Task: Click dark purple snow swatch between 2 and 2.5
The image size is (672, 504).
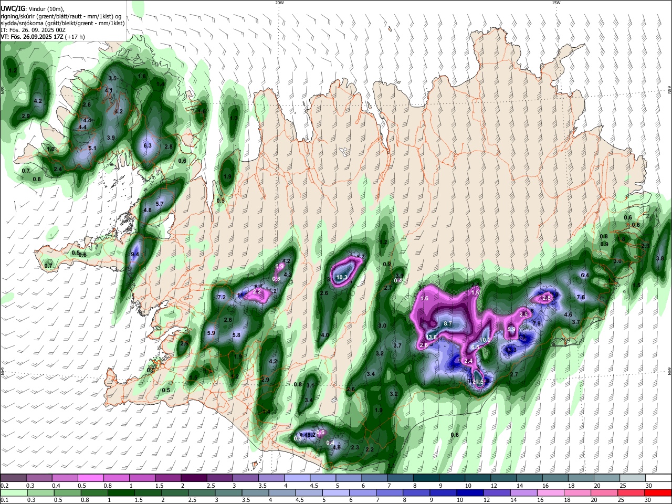Action: tap(193, 478)
